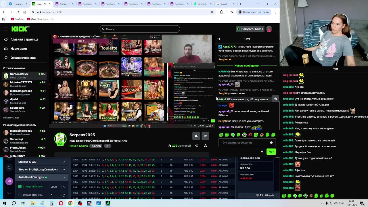
Task: Report the stream using warning triangle
Action: (x=205, y=146)
